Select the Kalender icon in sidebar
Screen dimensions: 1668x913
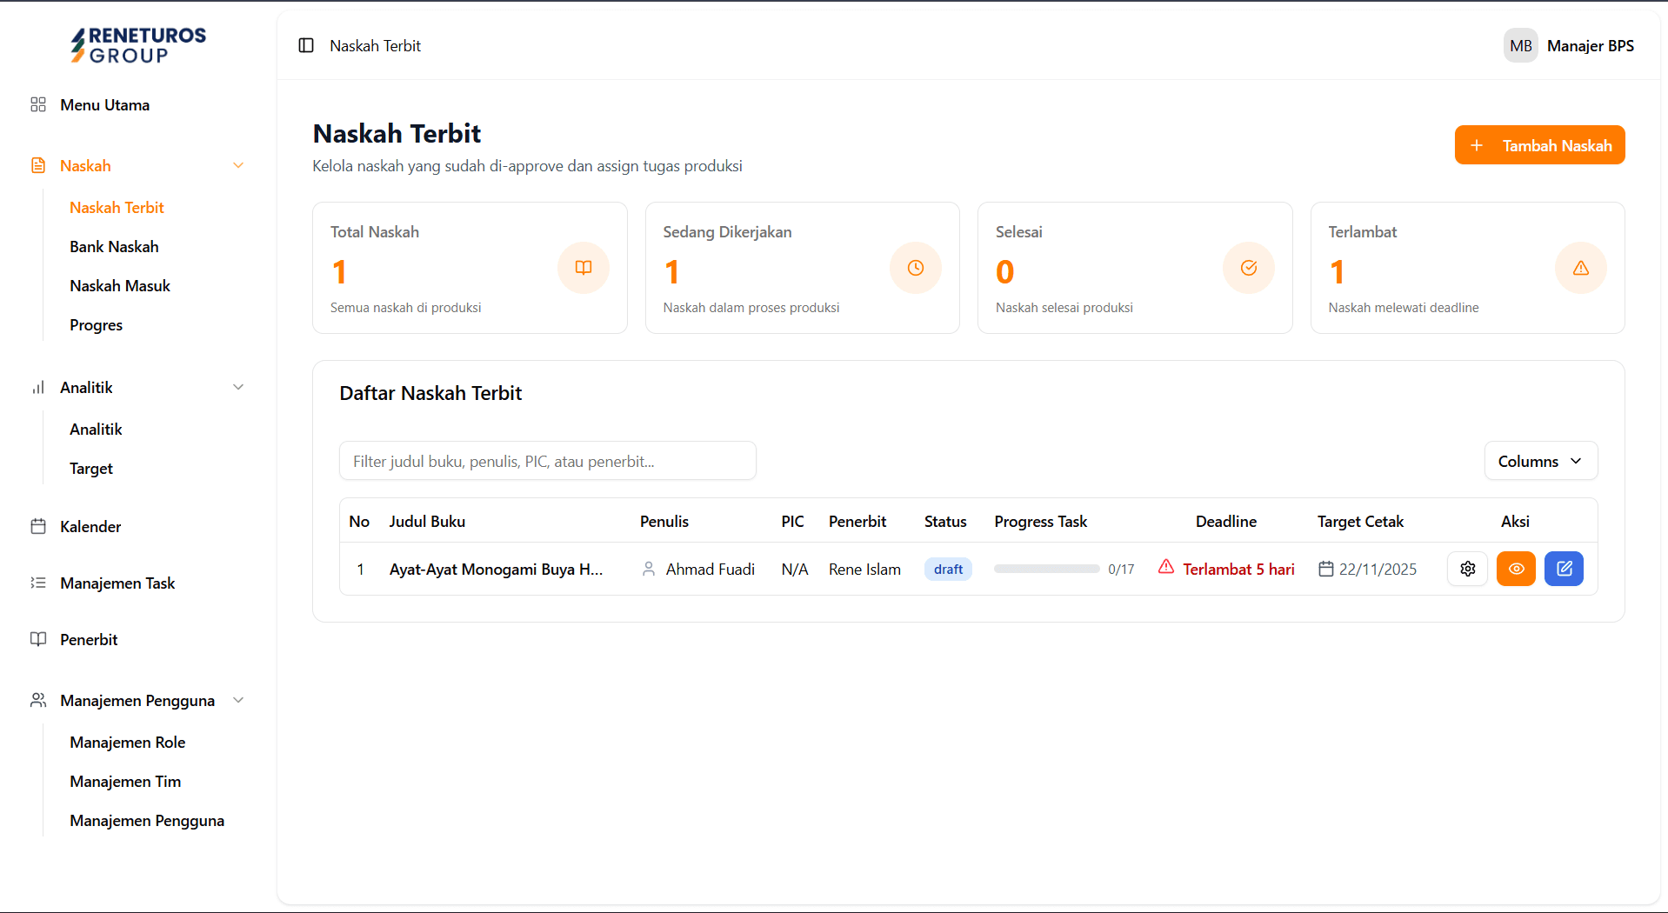click(38, 526)
